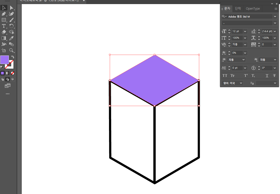The width and height of the screenshot is (280, 194).
Task: Toggle strikethrough formatting
Action: point(274,76)
